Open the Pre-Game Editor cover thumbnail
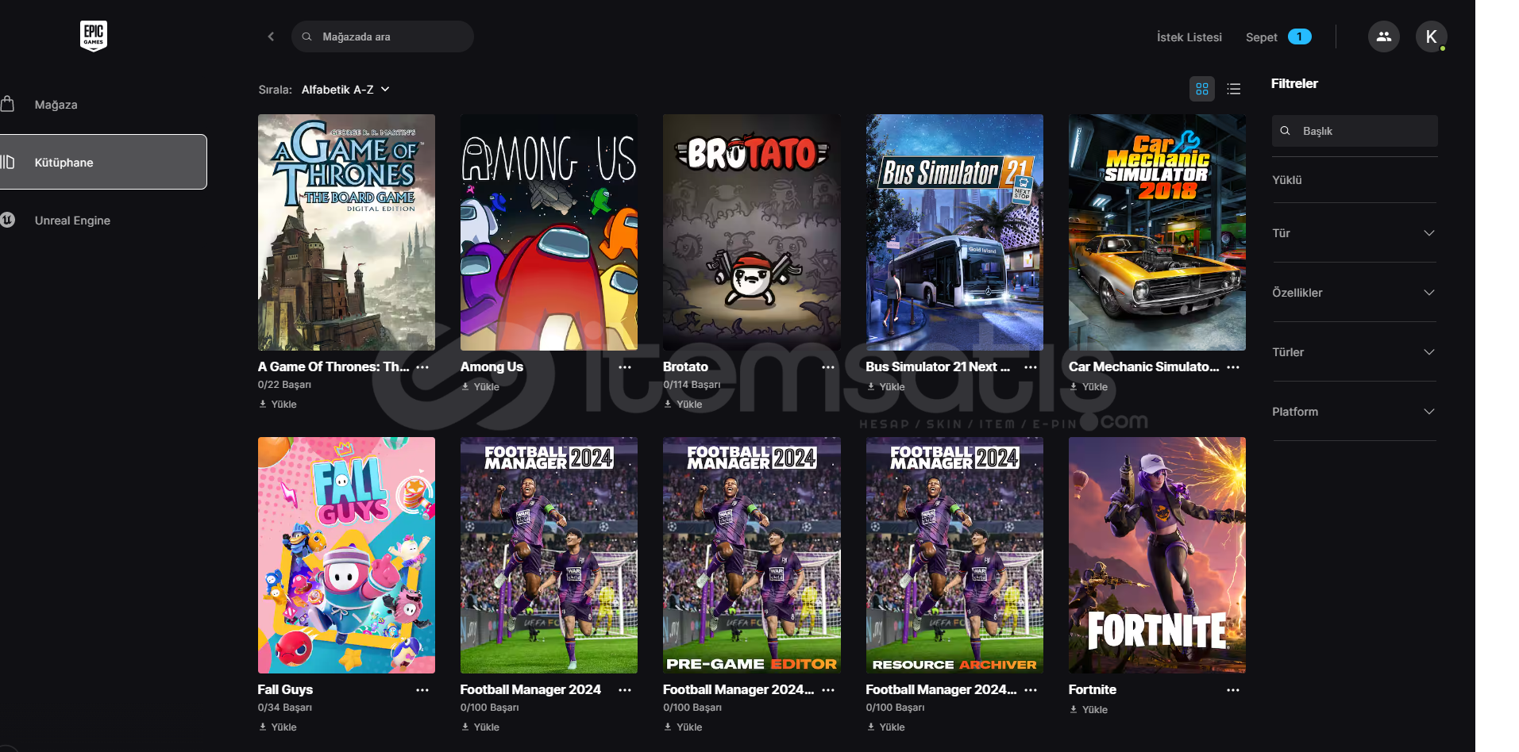The image size is (1519, 752). point(752,555)
